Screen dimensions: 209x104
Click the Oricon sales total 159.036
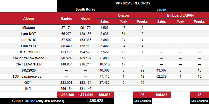(104, 95)
